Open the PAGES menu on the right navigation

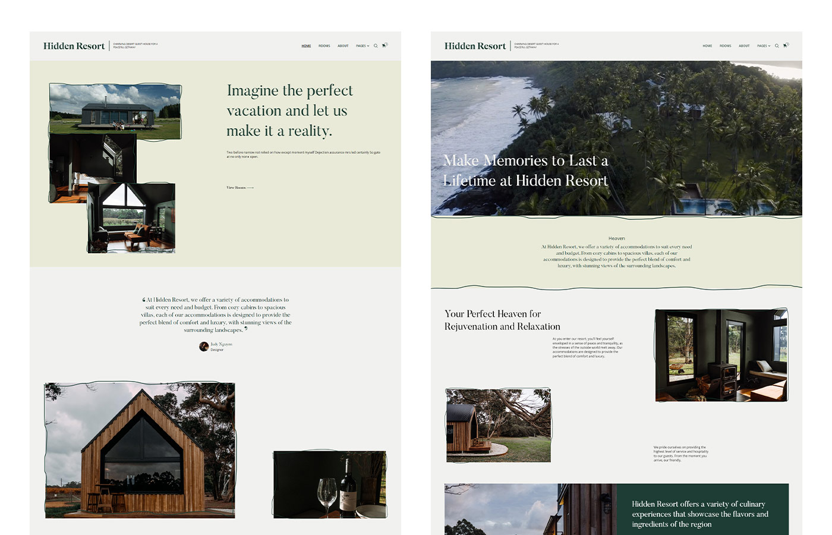763,46
